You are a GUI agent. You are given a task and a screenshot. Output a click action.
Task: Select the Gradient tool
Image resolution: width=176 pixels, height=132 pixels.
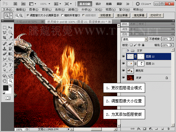10,54
